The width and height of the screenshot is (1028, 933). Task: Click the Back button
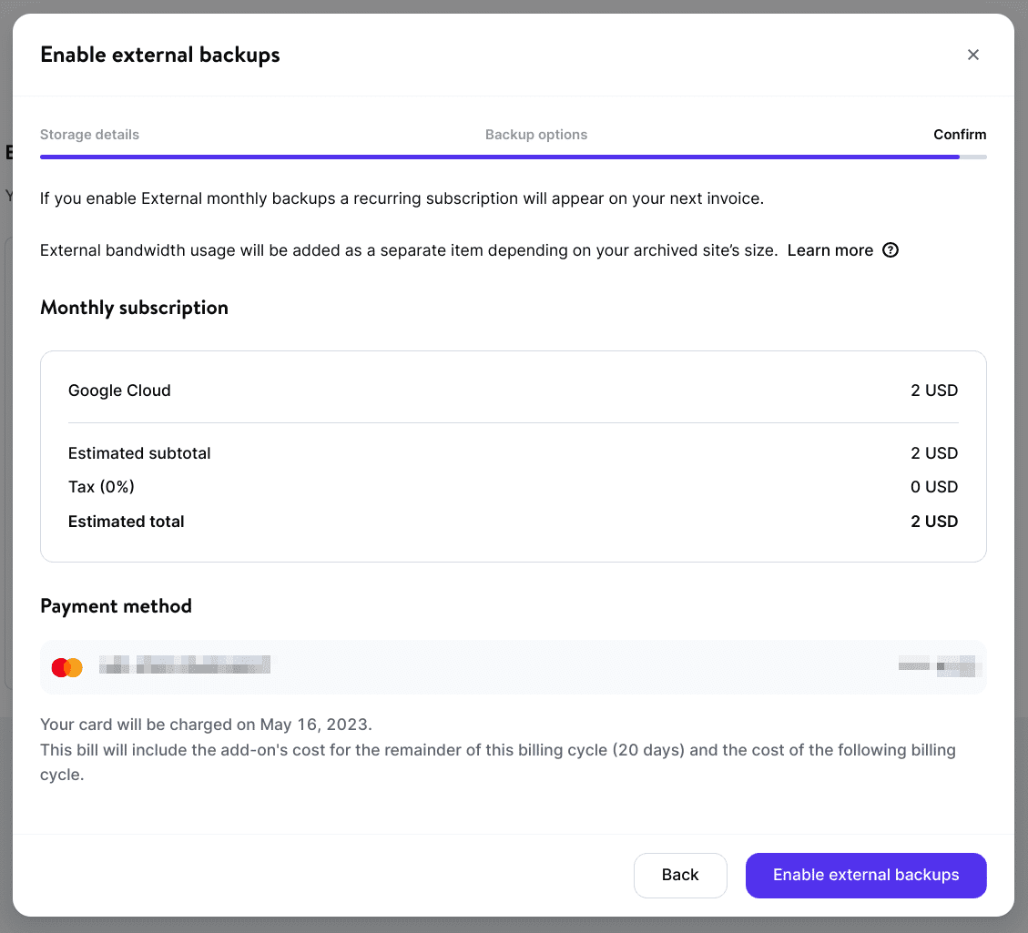pyautogui.click(x=680, y=875)
